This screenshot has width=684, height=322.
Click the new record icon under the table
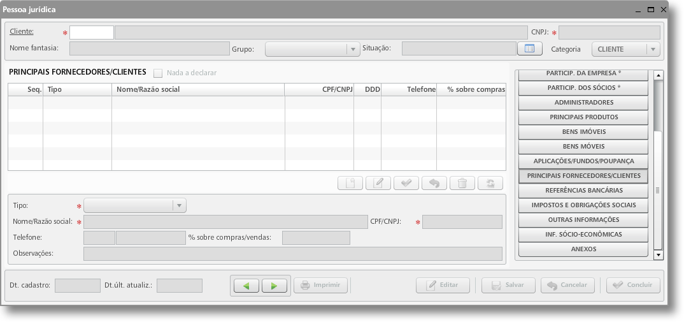click(x=350, y=183)
